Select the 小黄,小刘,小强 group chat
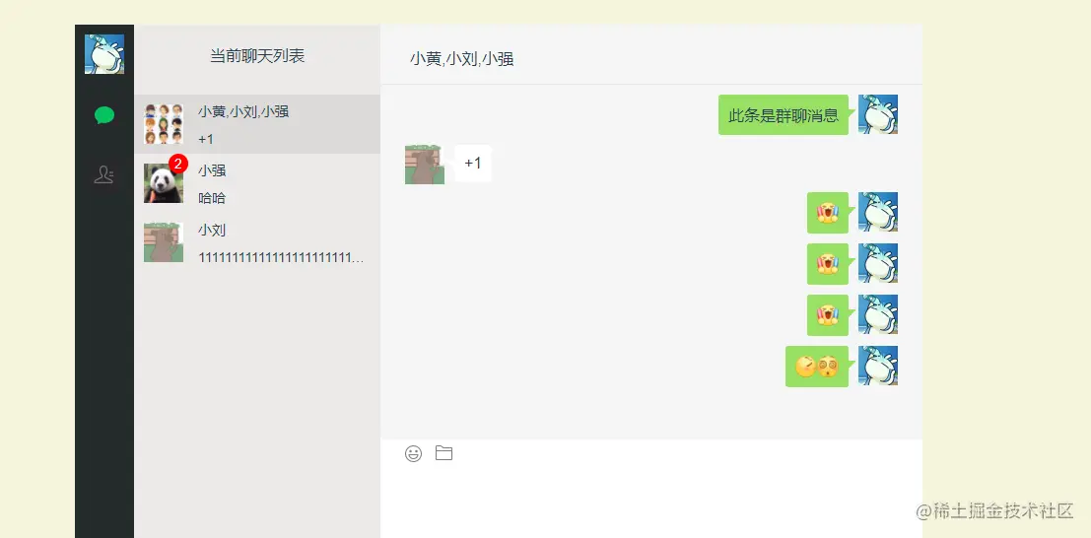The height and width of the screenshot is (538, 1091). click(x=257, y=124)
